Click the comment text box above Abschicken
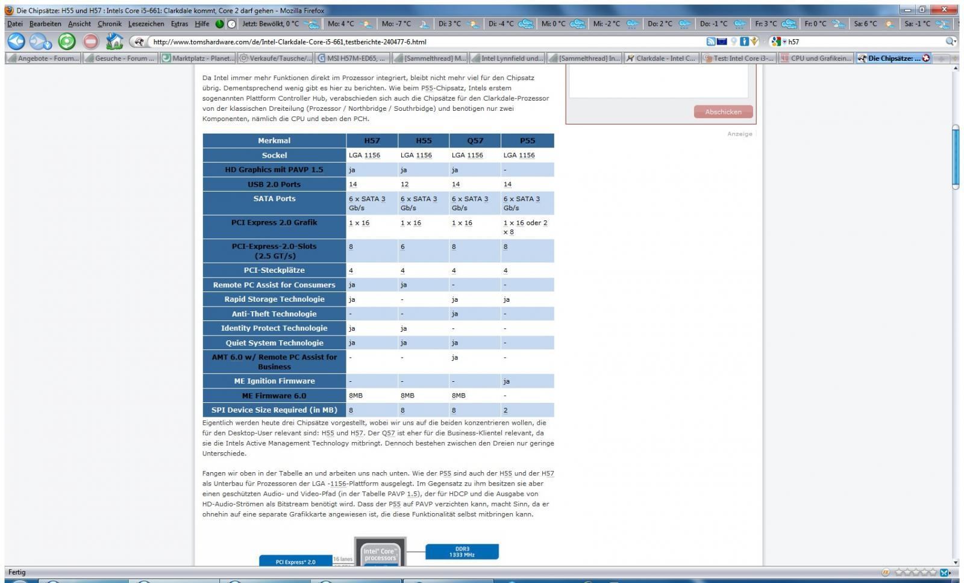This screenshot has height=583, width=964. click(659, 83)
